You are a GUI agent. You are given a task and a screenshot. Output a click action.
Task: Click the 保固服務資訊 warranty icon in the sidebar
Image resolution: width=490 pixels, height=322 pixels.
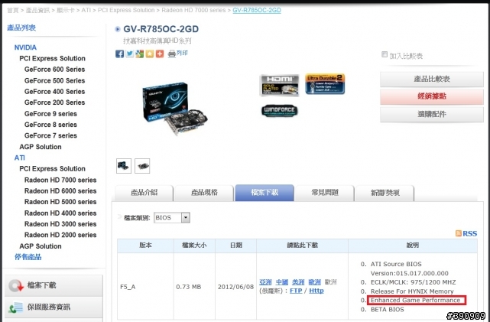(16, 307)
